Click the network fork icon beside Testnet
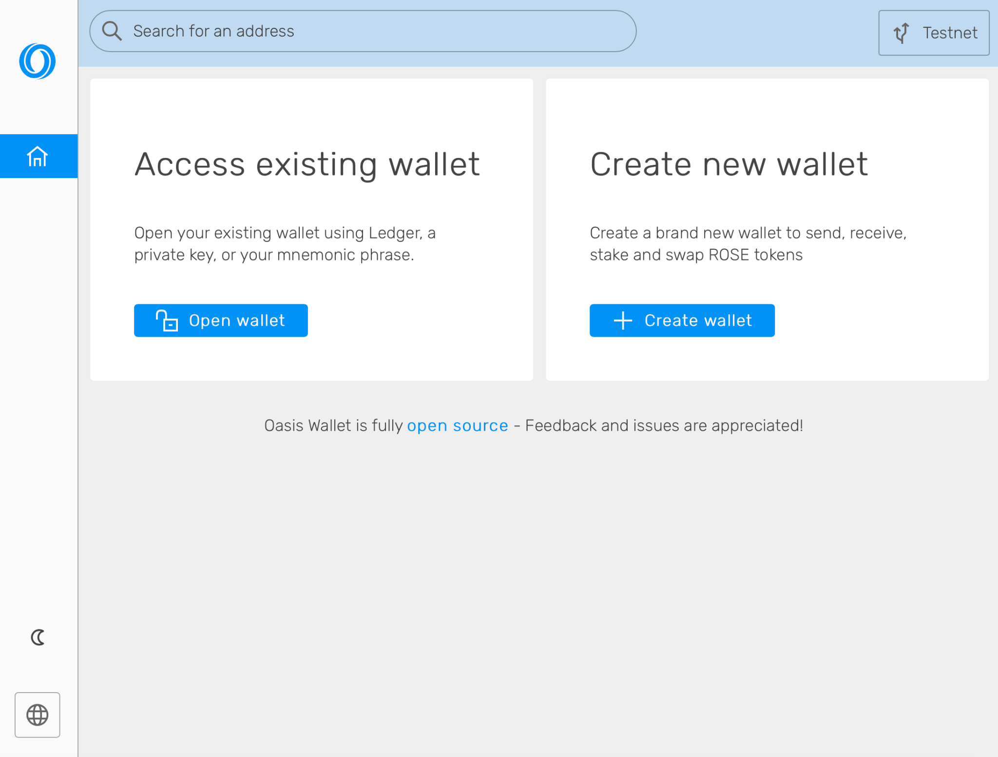 tap(901, 33)
